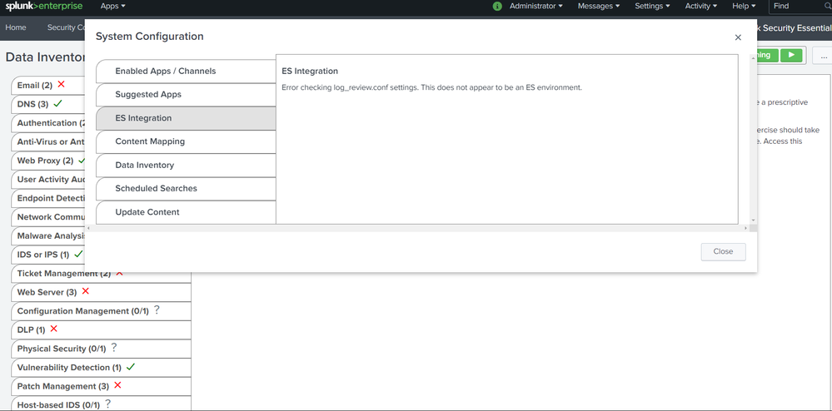Click the Close button in dialog
Viewport: 832px width, 411px height.
723,251
